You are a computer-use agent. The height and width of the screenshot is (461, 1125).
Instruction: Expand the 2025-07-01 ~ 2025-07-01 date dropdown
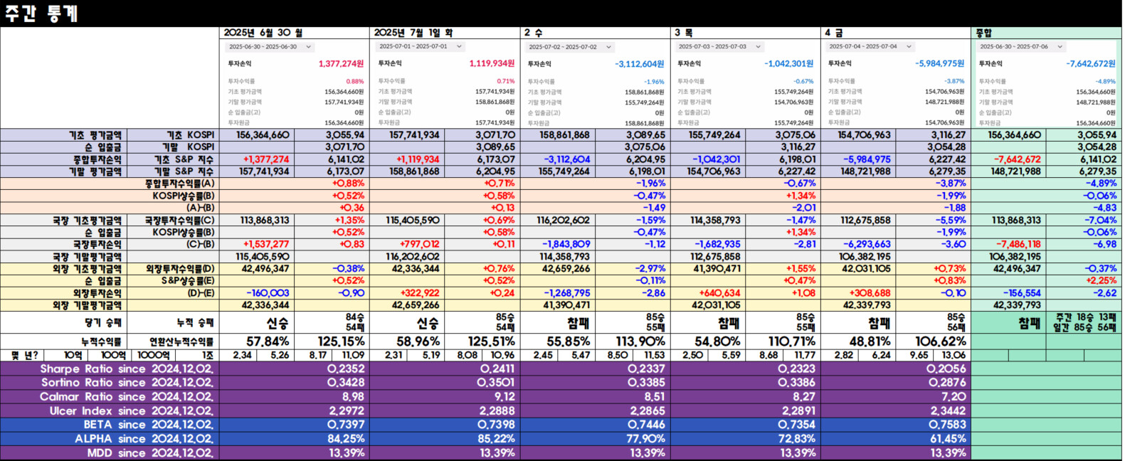click(x=421, y=47)
